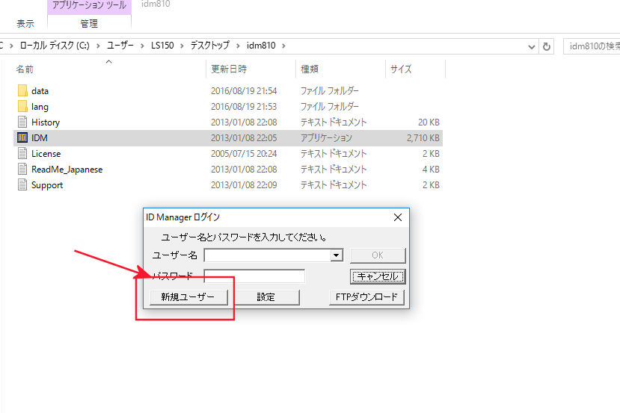
Task: Select the folder name data
Action: click(40, 91)
